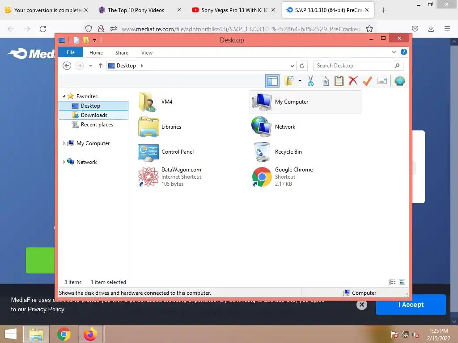
Task: Open Downloads in navigation pane
Action: pos(93,115)
